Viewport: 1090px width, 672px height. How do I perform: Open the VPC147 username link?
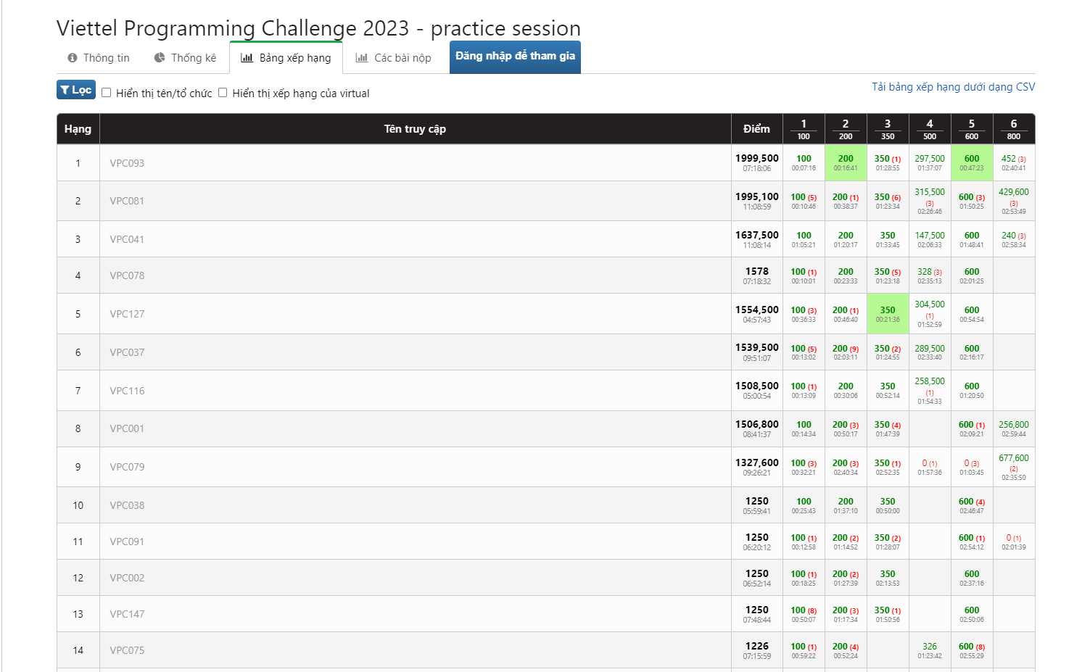pyautogui.click(x=127, y=614)
